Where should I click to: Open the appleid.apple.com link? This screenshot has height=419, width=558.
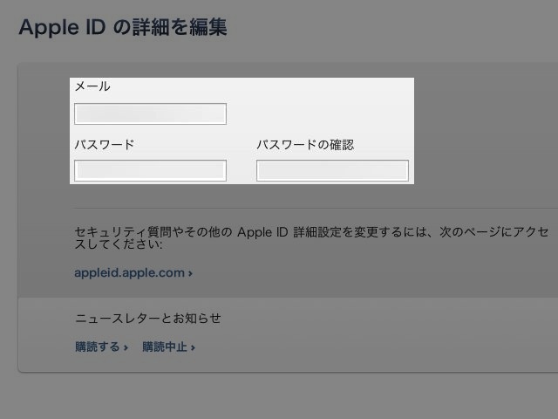(130, 273)
